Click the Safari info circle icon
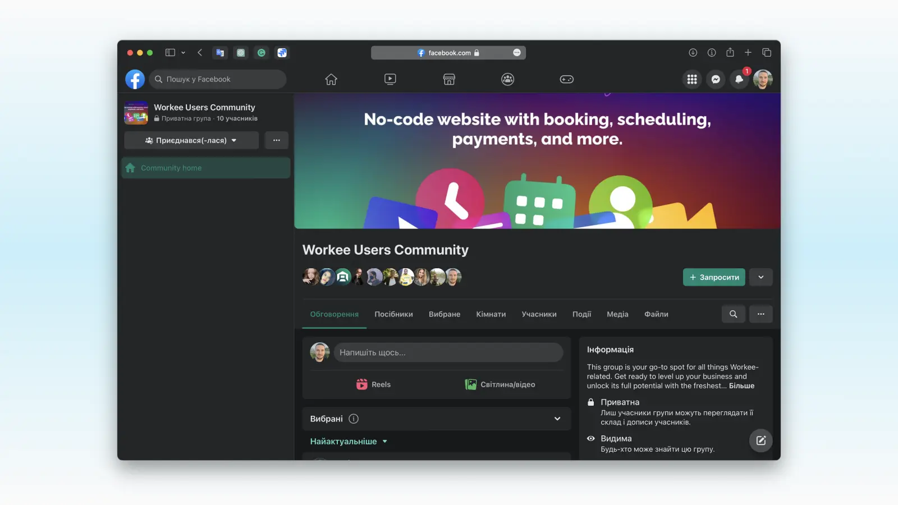 click(712, 53)
